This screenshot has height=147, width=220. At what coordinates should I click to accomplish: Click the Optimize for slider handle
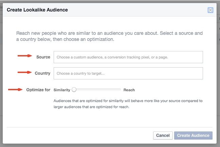pyautogui.click(x=74, y=90)
